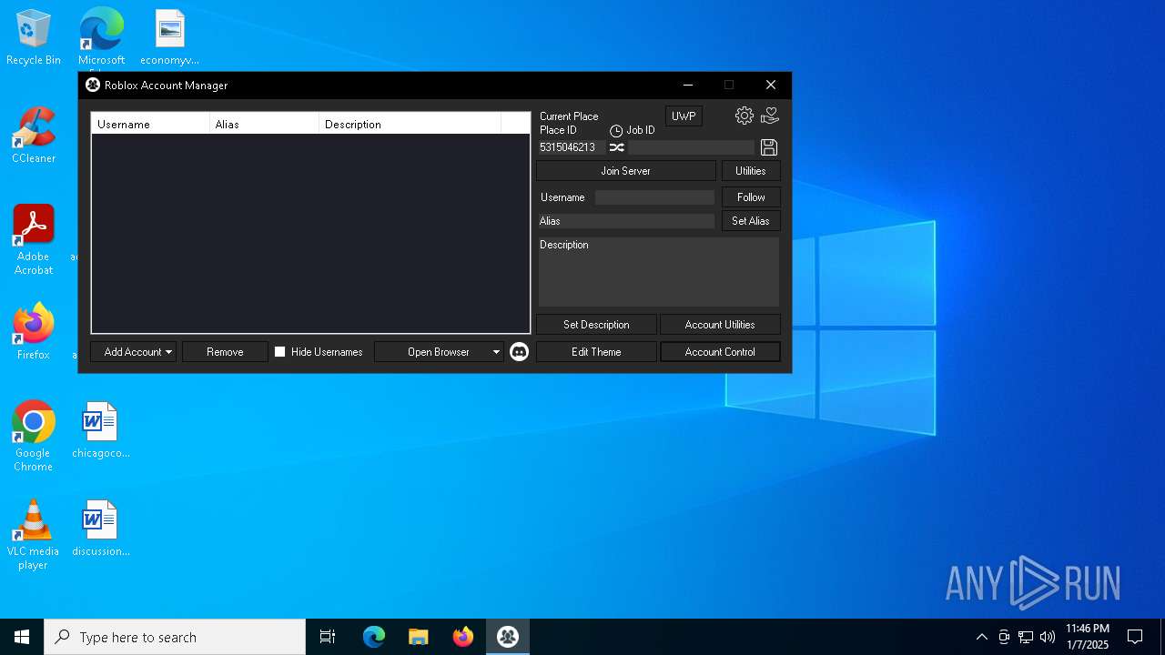Click the shuffle random Job ID icon
Screen dimensions: 1165x655
616,147
